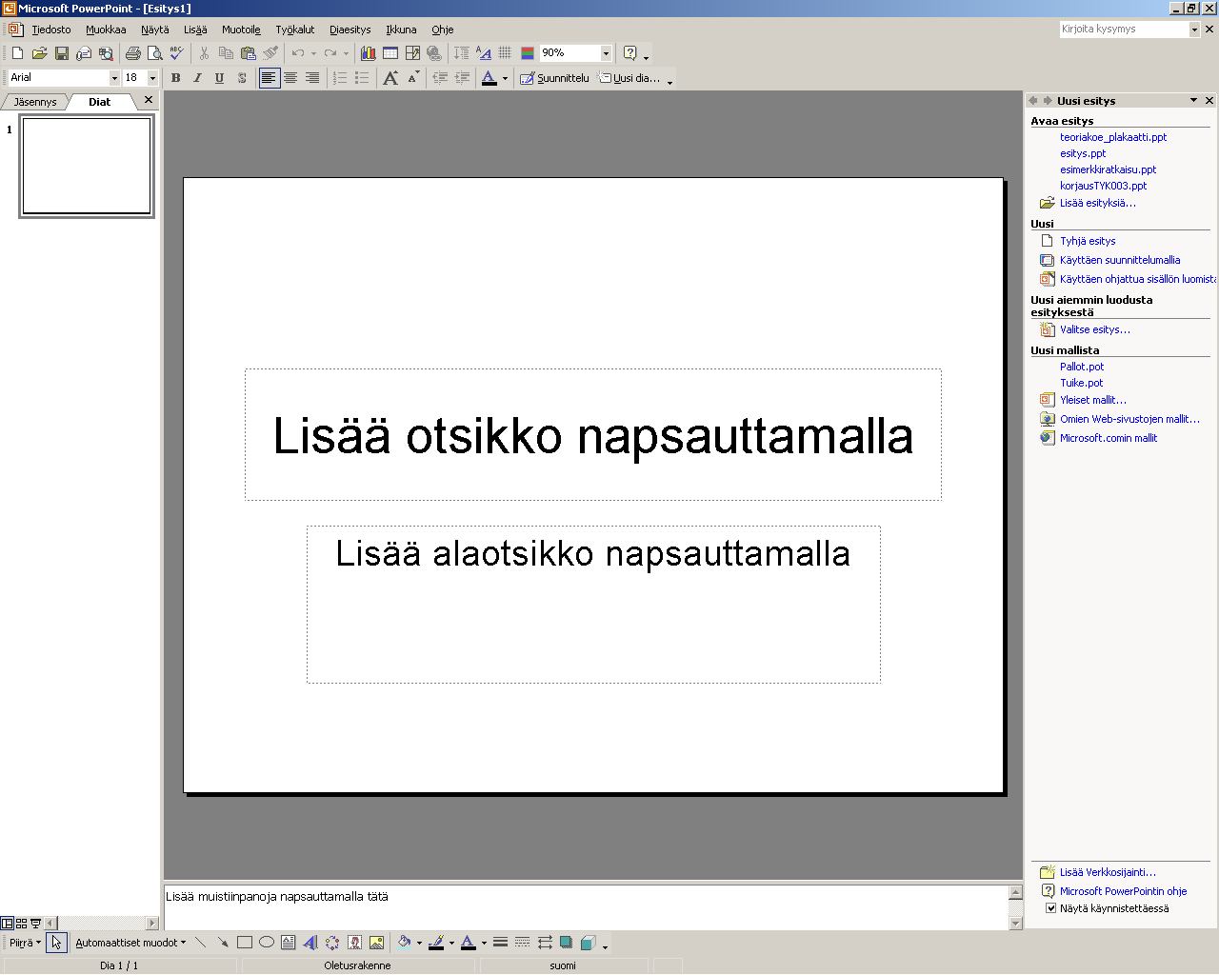Click the Insert hyperlink globe icon
The width and height of the screenshot is (1219, 975).
(434, 53)
